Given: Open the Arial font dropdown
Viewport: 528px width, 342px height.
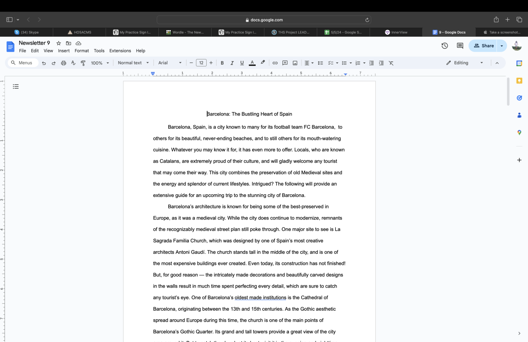Looking at the screenshot, I should coord(170,63).
